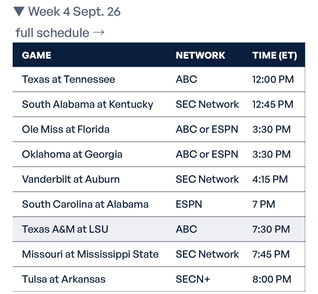Select the highlighted Texas A&M at LSU row
The height and width of the screenshot is (294, 318).
point(159,229)
